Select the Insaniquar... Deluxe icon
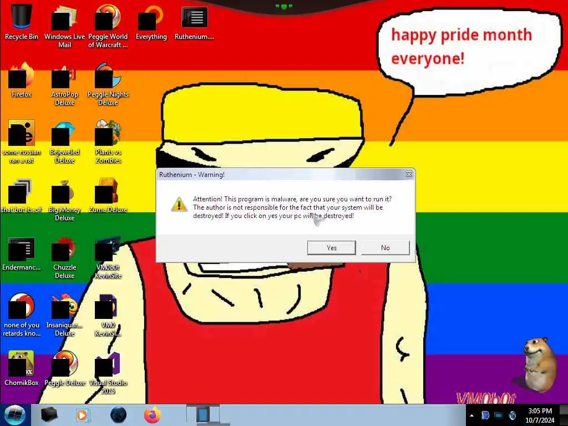Viewport: 568px width, 426px height. point(64,315)
